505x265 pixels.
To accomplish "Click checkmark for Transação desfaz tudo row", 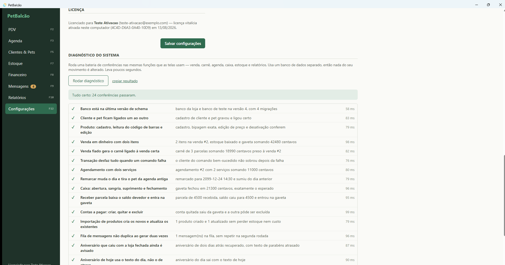I will [x=73, y=160].
